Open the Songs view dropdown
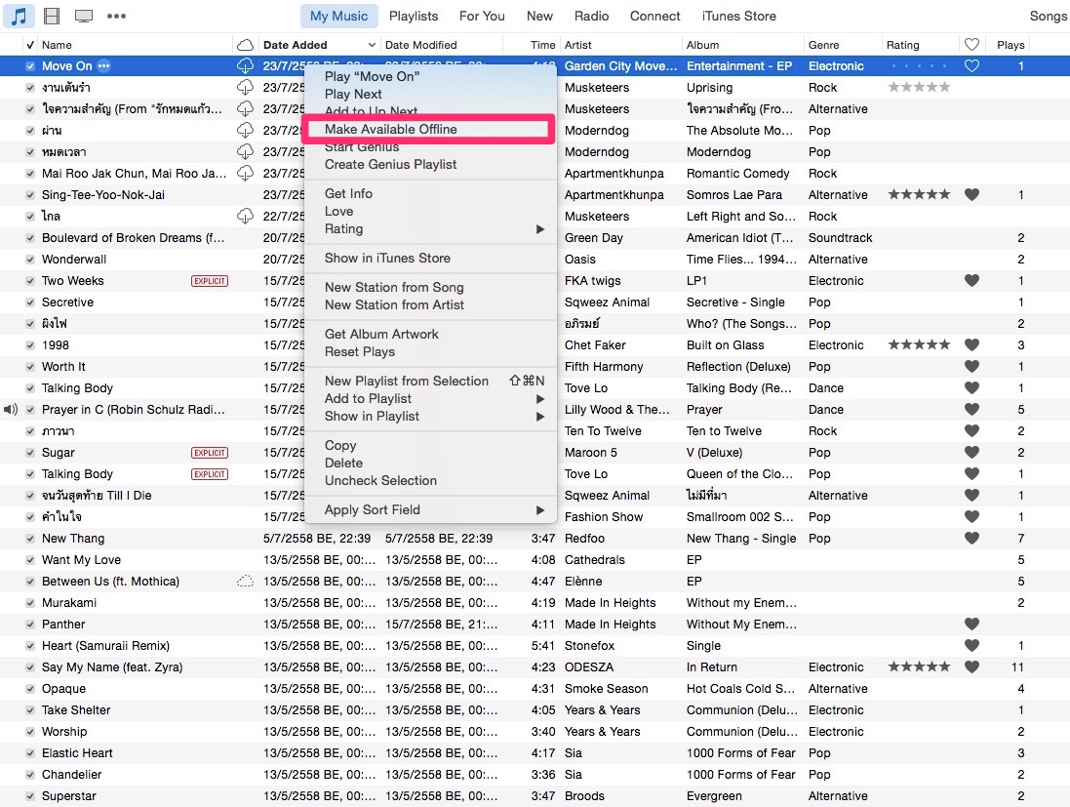The image size is (1070, 807). (x=1049, y=16)
